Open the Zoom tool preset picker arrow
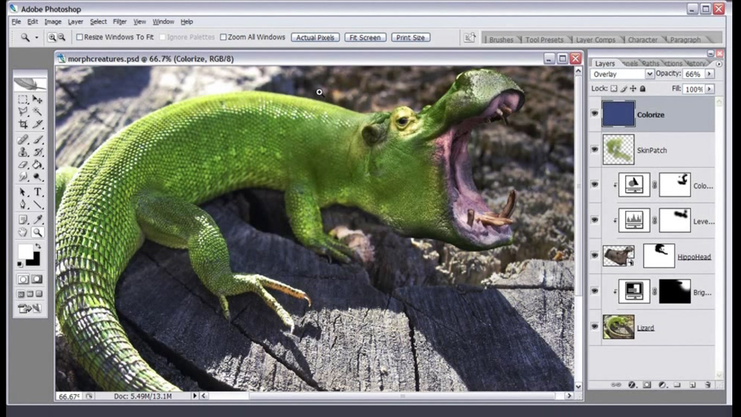 [x=36, y=37]
